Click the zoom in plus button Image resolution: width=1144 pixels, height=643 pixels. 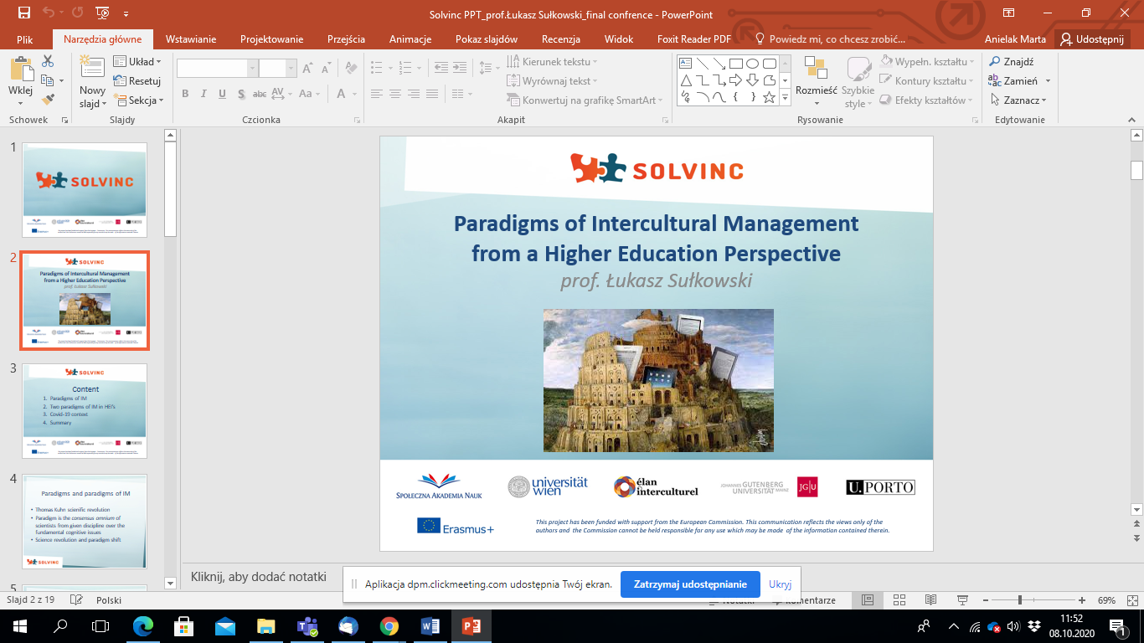click(1082, 600)
